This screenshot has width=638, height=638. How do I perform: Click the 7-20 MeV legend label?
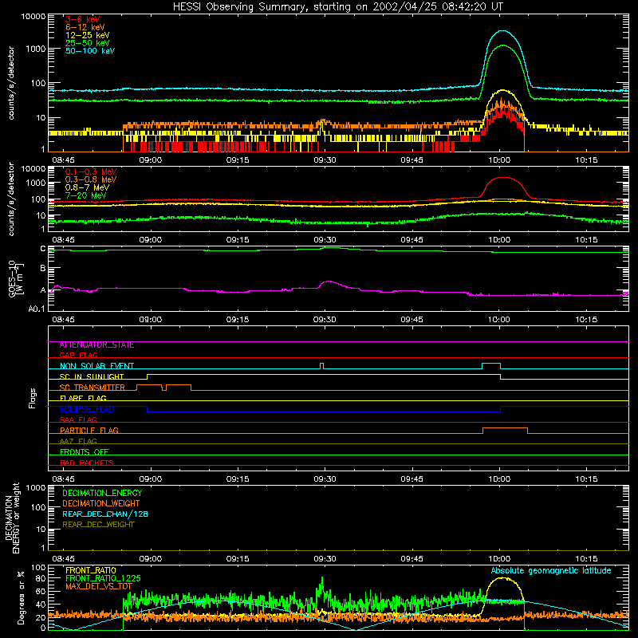click(85, 195)
